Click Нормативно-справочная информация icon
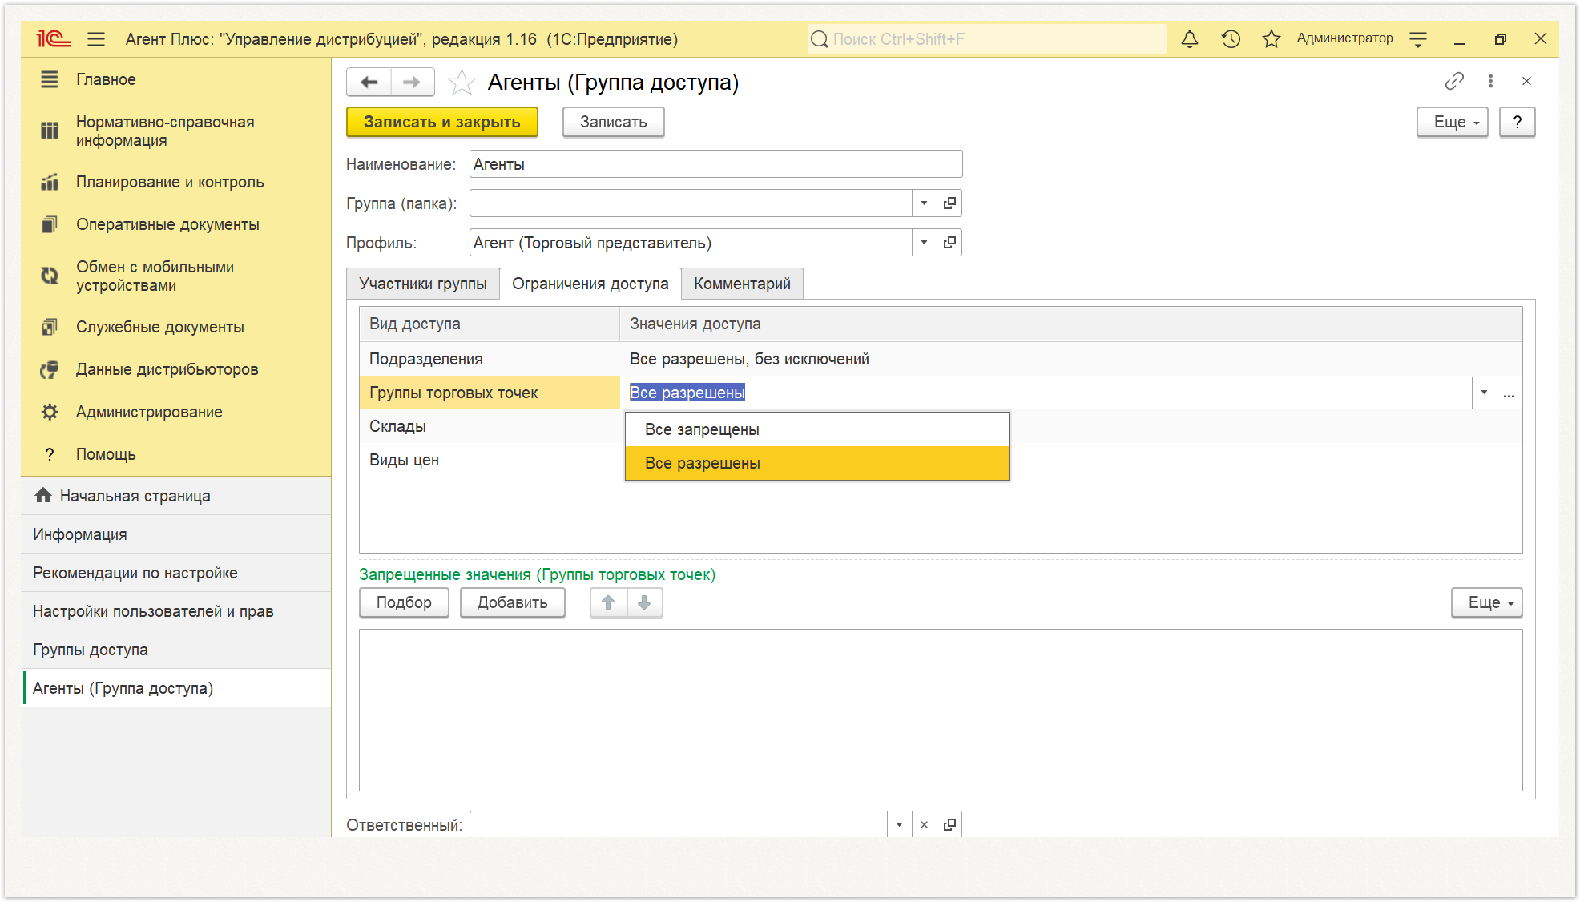The height and width of the screenshot is (902, 1580). [50, 131]
